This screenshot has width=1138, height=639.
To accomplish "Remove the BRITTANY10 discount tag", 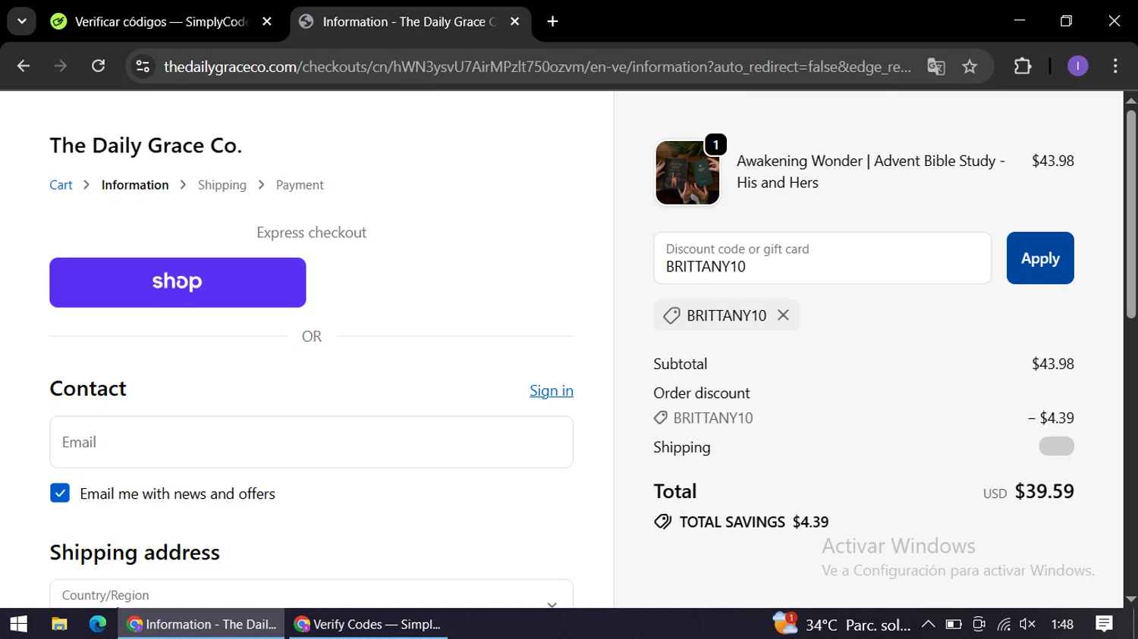I will click(x=784, y=315).
